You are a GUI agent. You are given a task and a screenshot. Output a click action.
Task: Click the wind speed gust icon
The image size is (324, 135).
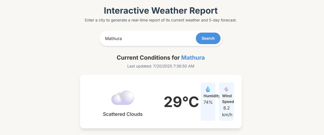click(227, 89)
